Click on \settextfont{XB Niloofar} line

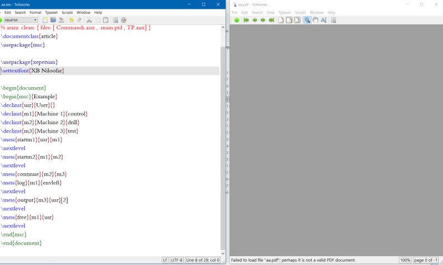tap(33, 71)
